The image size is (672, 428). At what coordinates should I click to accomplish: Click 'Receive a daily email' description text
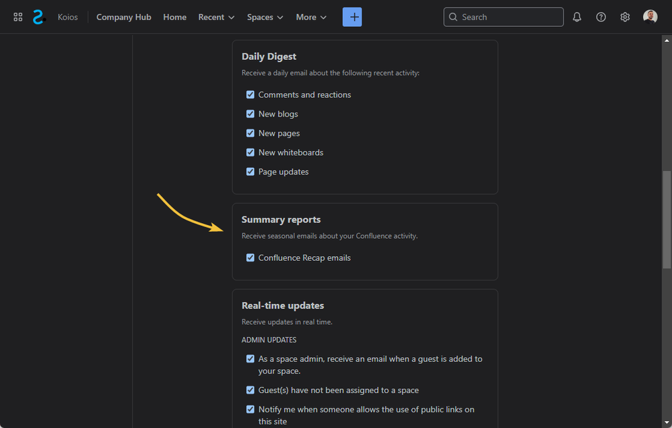pos(331,73)
